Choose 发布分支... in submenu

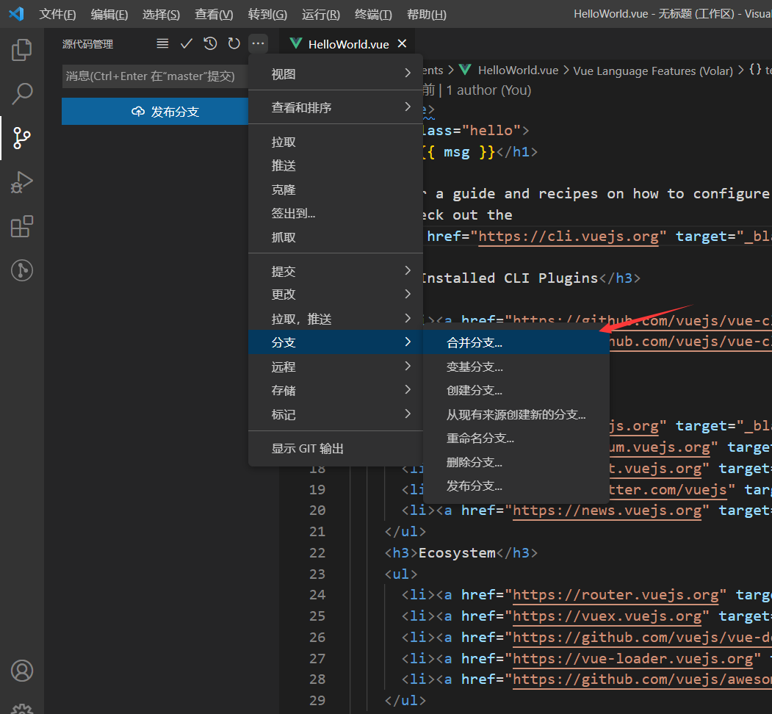[x=516, y=486]
